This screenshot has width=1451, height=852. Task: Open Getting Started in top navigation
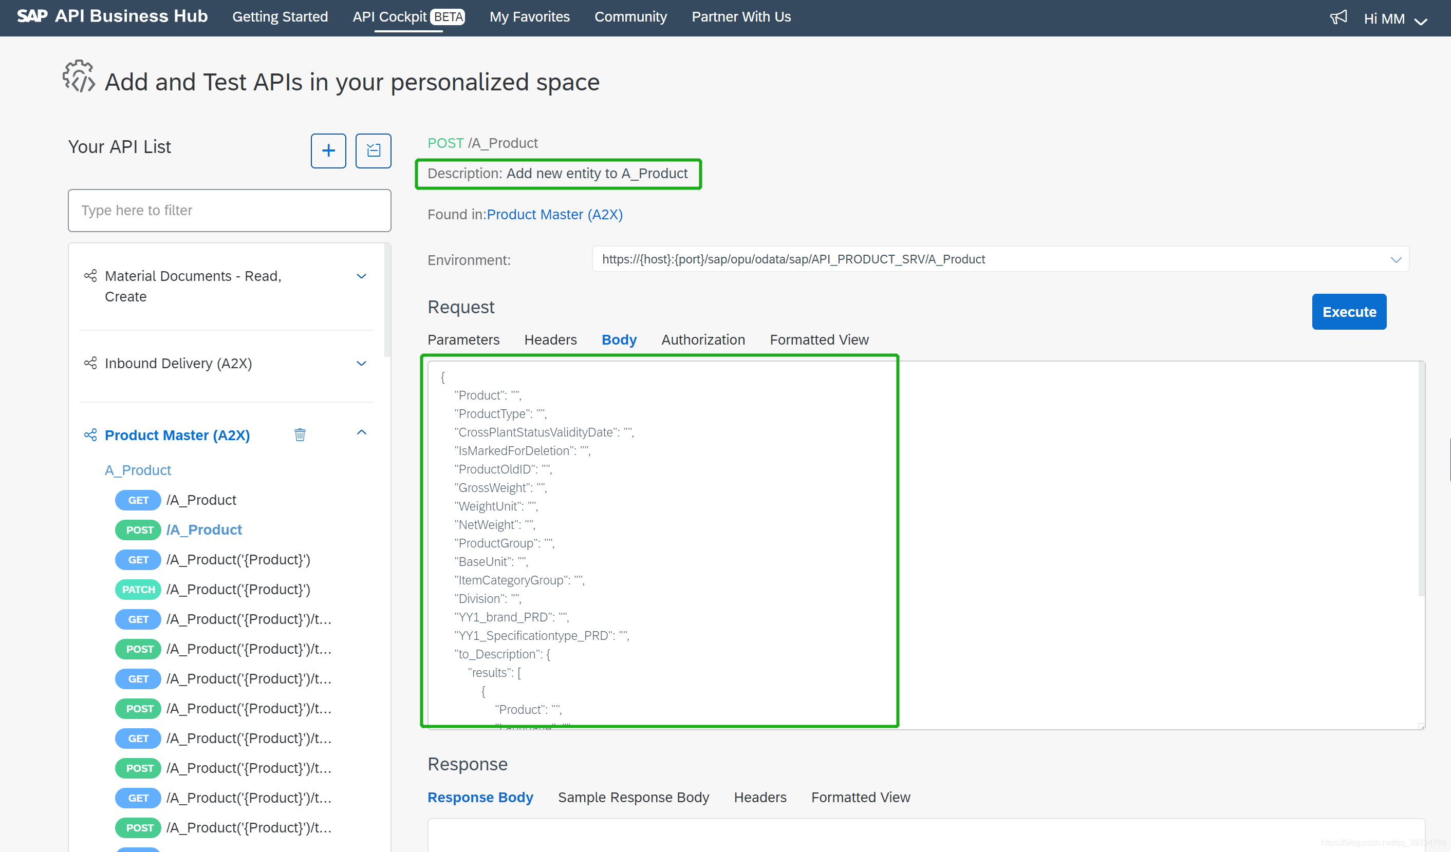pos(280,17)
